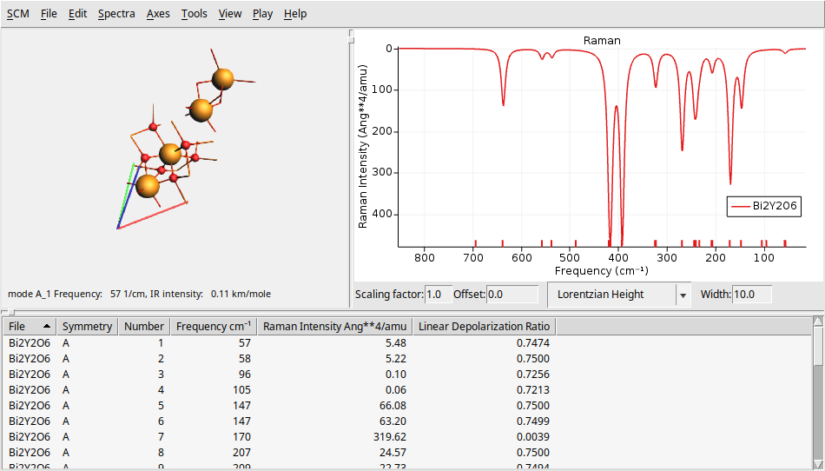This screenshot has width=825, height=471.
Task: Sort by the Symmetry column header
Action: [x=87, y=327]
